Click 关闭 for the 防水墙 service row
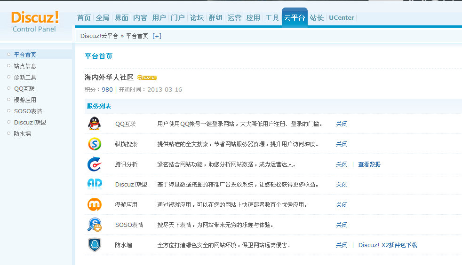Viewport: 462px width, 265px height. coord(342,245)
